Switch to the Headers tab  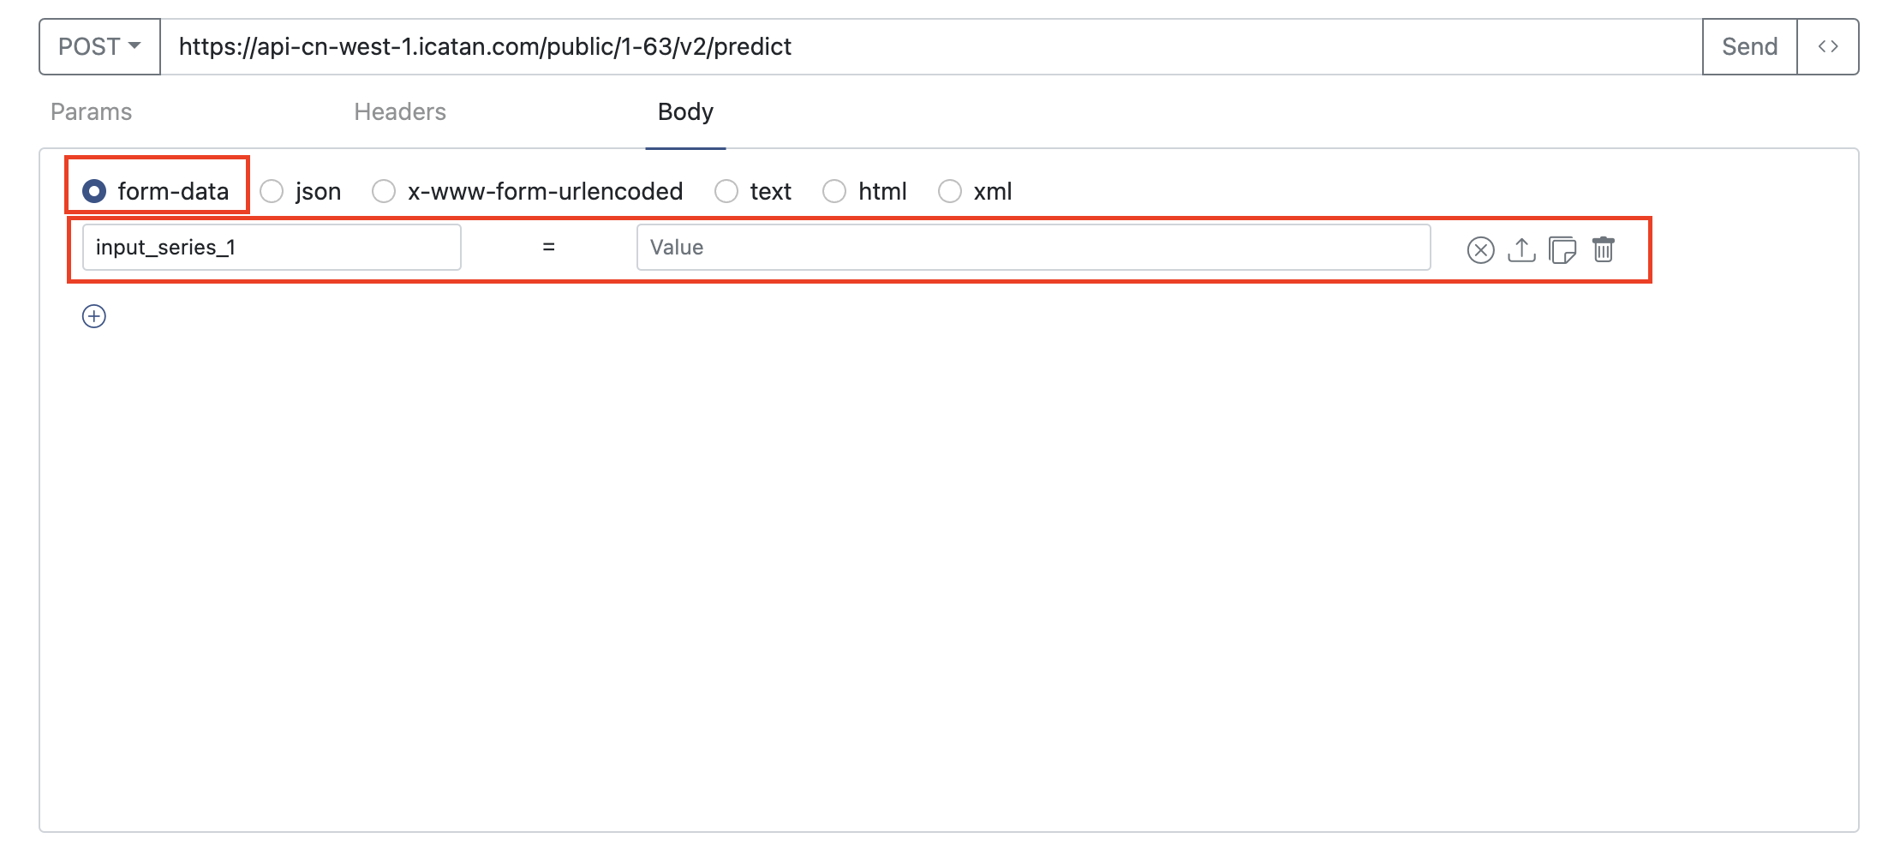[400, 112]
